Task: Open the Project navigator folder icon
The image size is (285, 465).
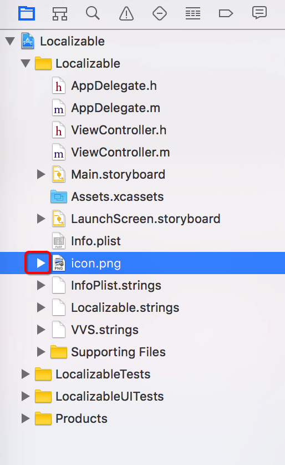Action: coord(27,14)
